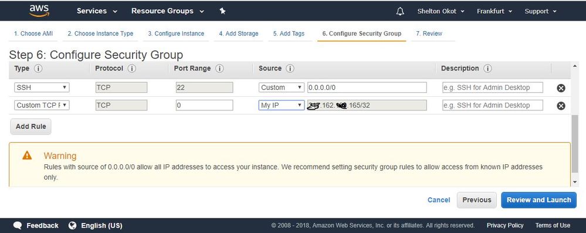The image size is (586, 233).
Task: Click the Feedback text link
Action: [42, 225]
